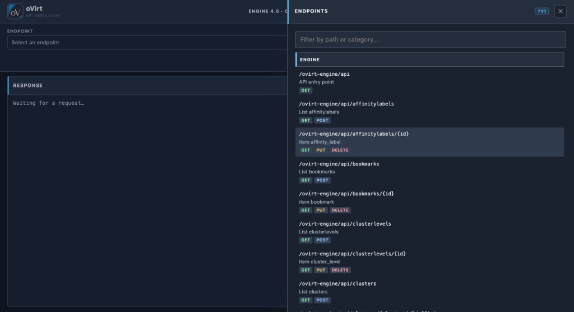The image size is (574, 312).
Task: Select /ovirt-engine/api/affinitylabels/{id} endpoint path
Action: coord(354,134)
